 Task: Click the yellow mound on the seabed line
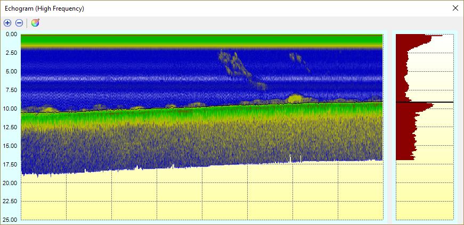[295, 98]
